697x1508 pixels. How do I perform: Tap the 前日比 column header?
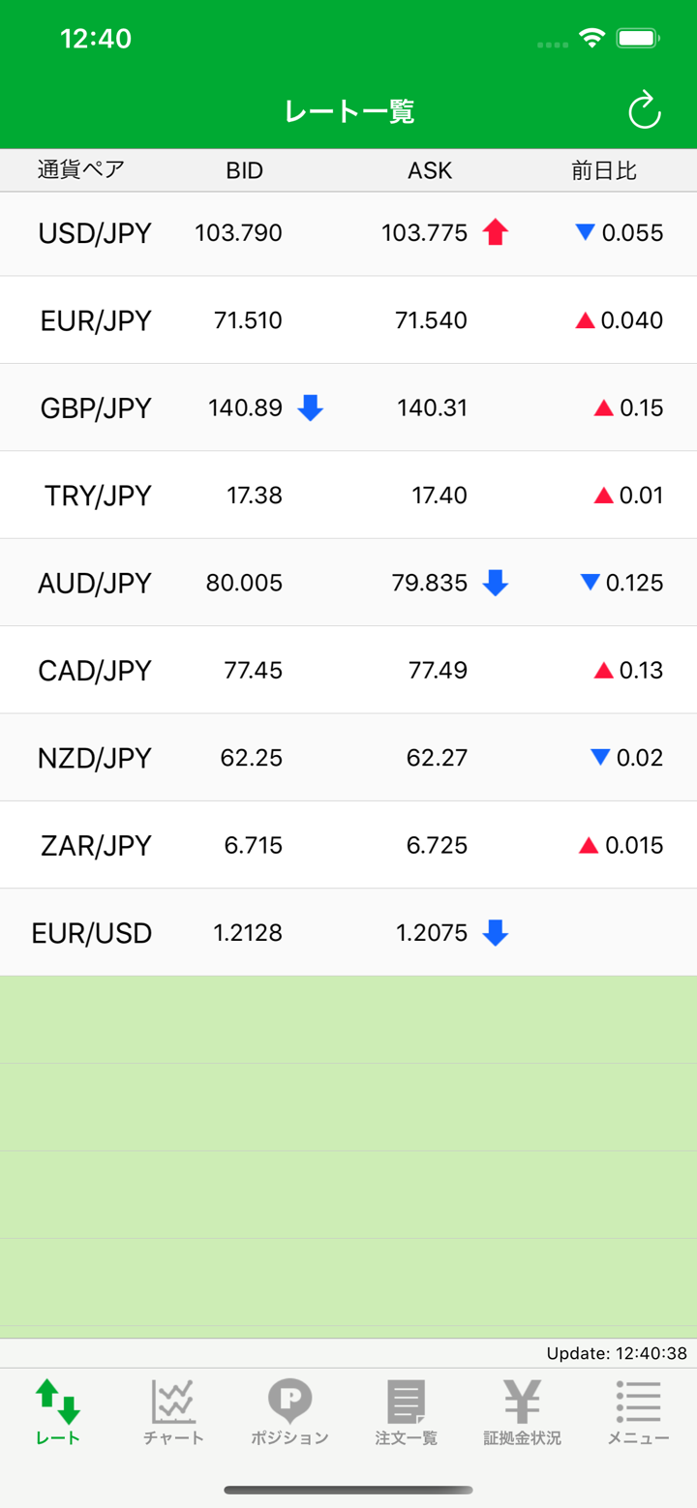(604, 171)
